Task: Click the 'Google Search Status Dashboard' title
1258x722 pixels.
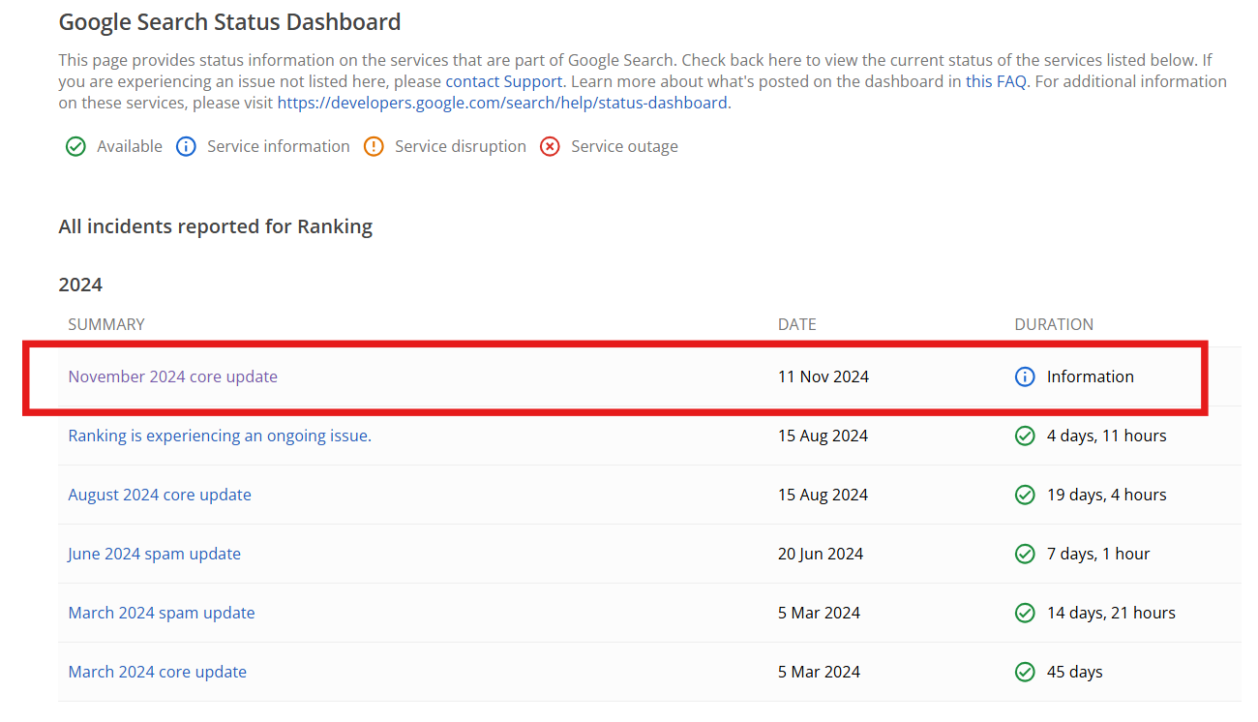Action: tap(229, 22)
